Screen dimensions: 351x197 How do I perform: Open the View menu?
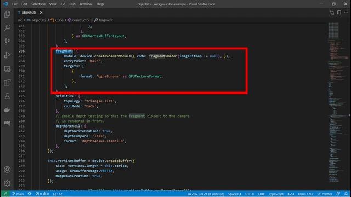[53, 4]
